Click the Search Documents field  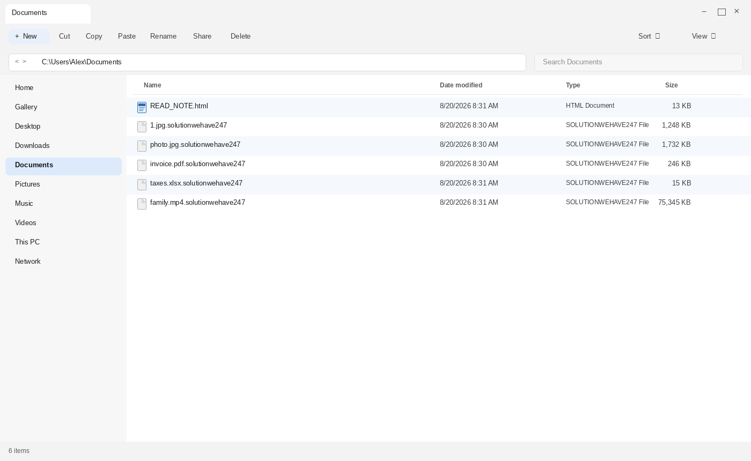tap(638, 62)
